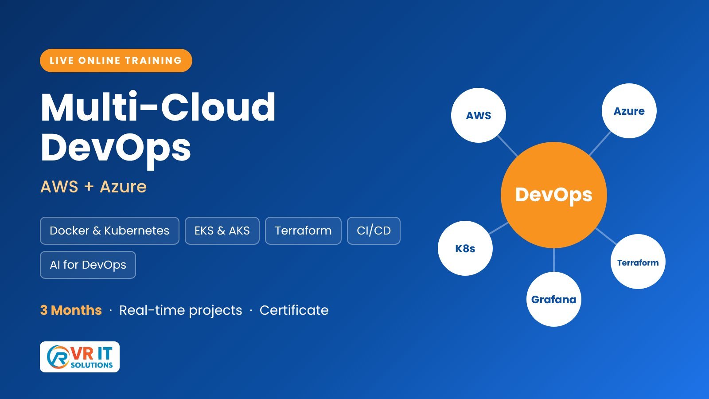709x399 pixels.
Task: Click the orange LIVE ONLINE TRAINING badge
Action: coord(116,60)
